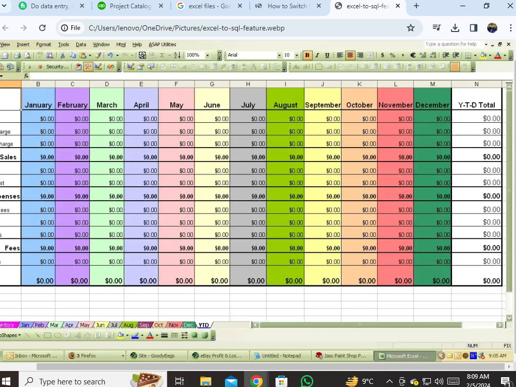Click the AutoSum icon
This screenshot has width=516, height=387.
(x=162, y=55)
